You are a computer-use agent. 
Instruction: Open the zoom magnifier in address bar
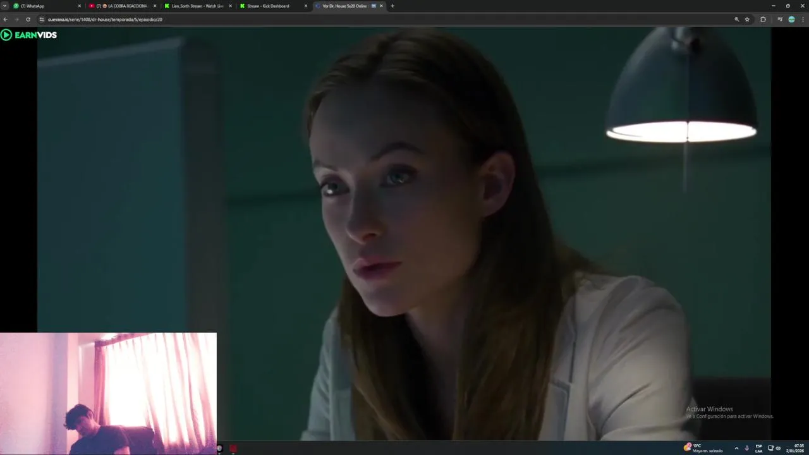point(736,20)
